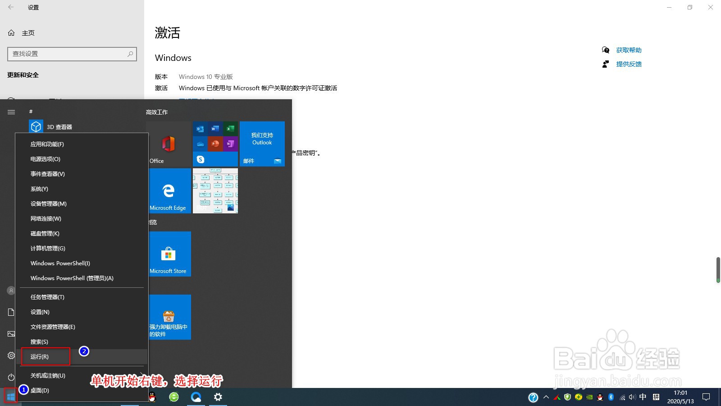Launch the Microsoft Edge tile

pyautogui.click(x=169, y=190)
